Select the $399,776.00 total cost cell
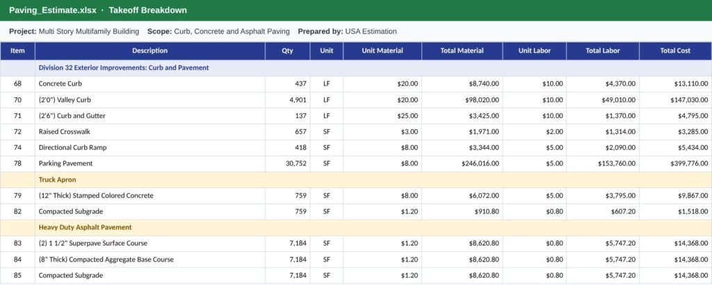This screenshot has width=712, height=285. pos(675,163)
